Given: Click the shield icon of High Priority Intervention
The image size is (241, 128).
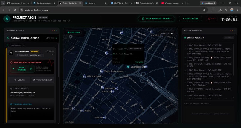Looking at the screenshot, I should pyautogui.click(x=11, y=63).
